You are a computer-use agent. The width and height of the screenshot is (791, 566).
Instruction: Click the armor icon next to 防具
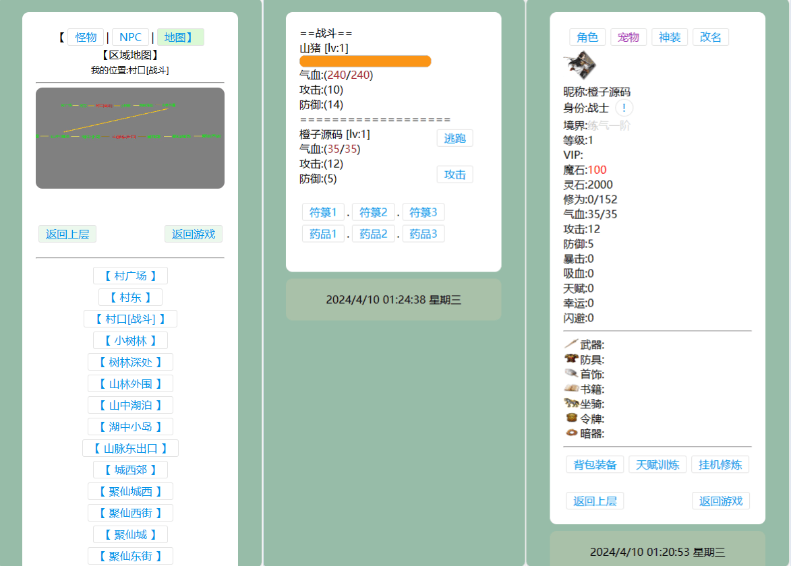click(570, 359)
